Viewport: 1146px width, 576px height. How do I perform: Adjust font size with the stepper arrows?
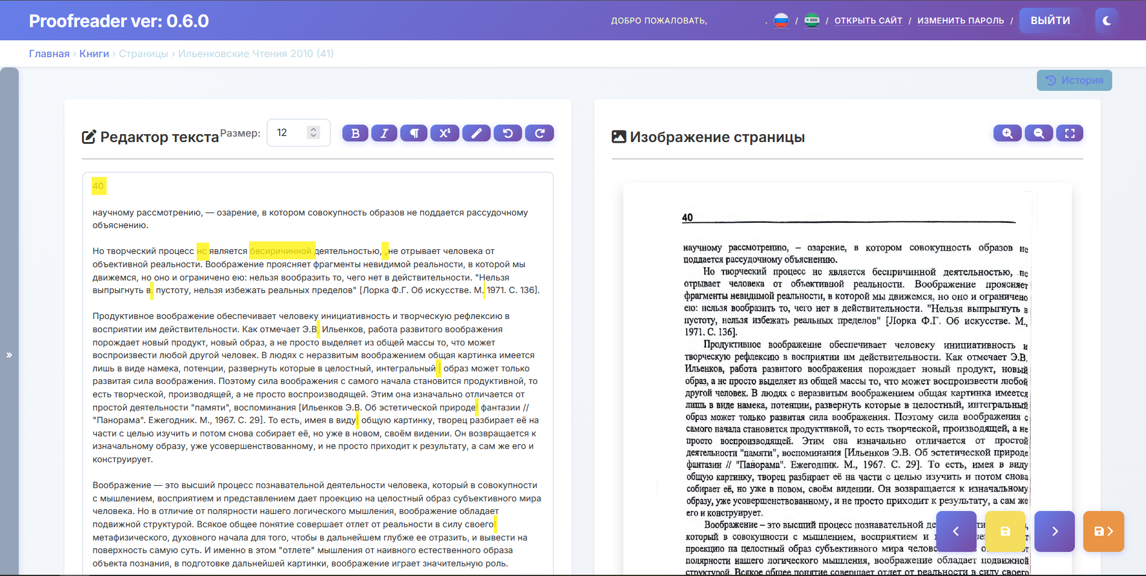pos(313,132)
